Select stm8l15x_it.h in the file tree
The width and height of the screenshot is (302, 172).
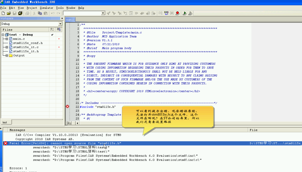tap(26, 51)
